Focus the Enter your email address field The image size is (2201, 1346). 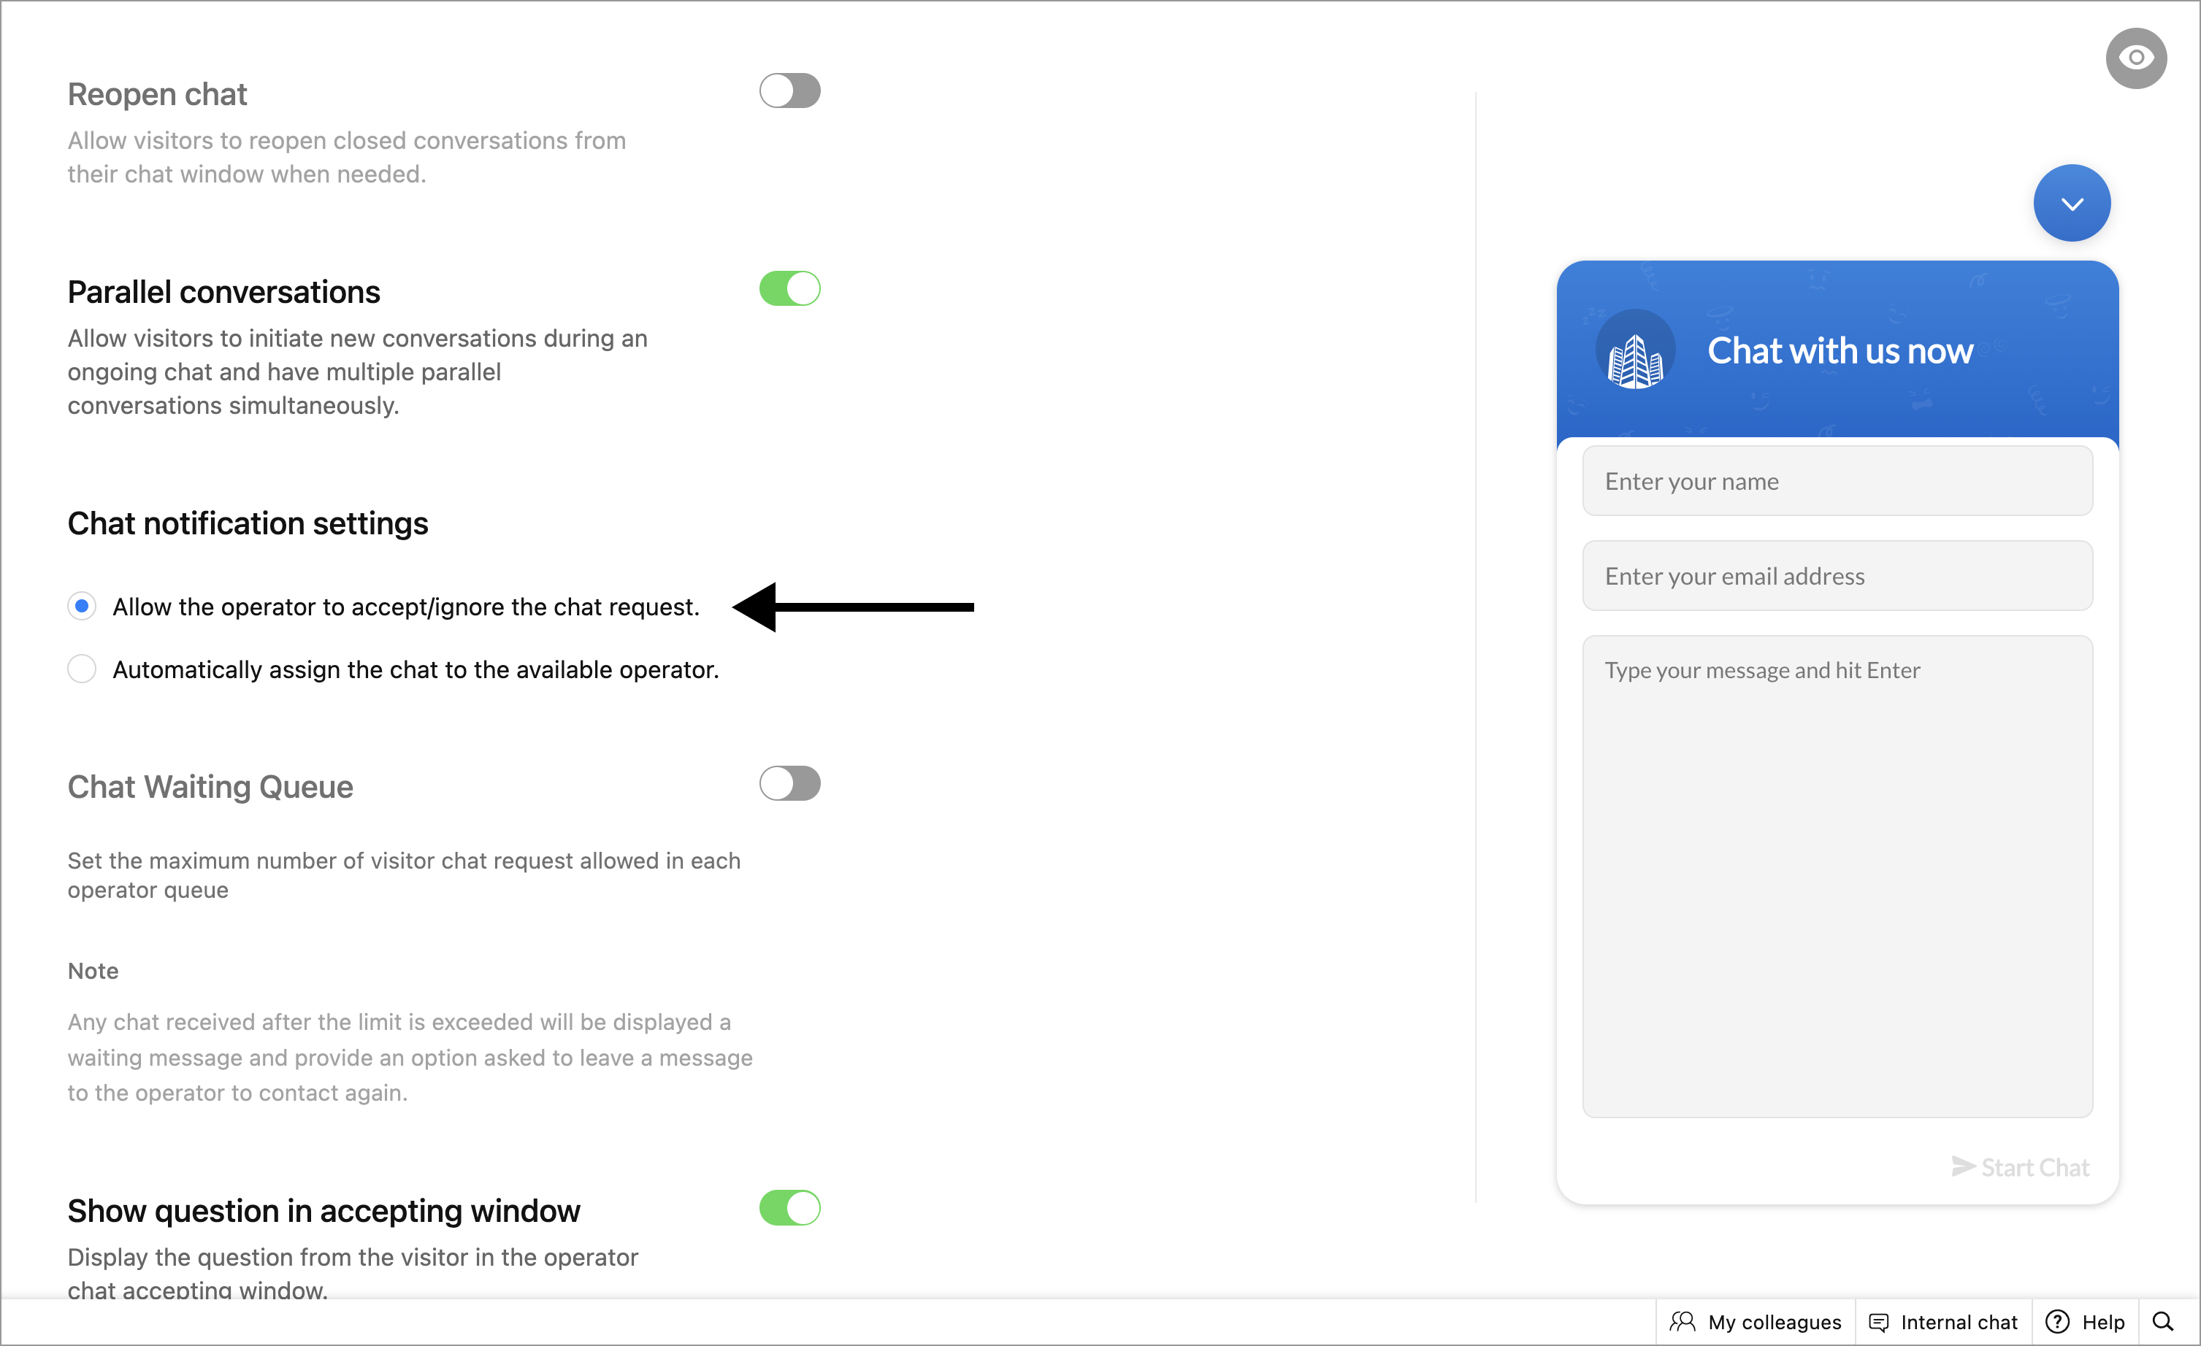point(1837,576)
